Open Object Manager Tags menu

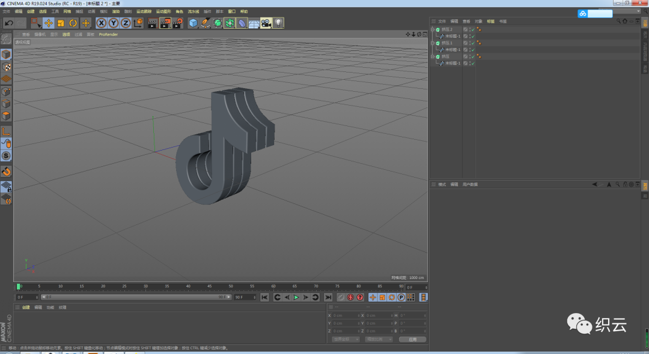[x=491, y=21]
